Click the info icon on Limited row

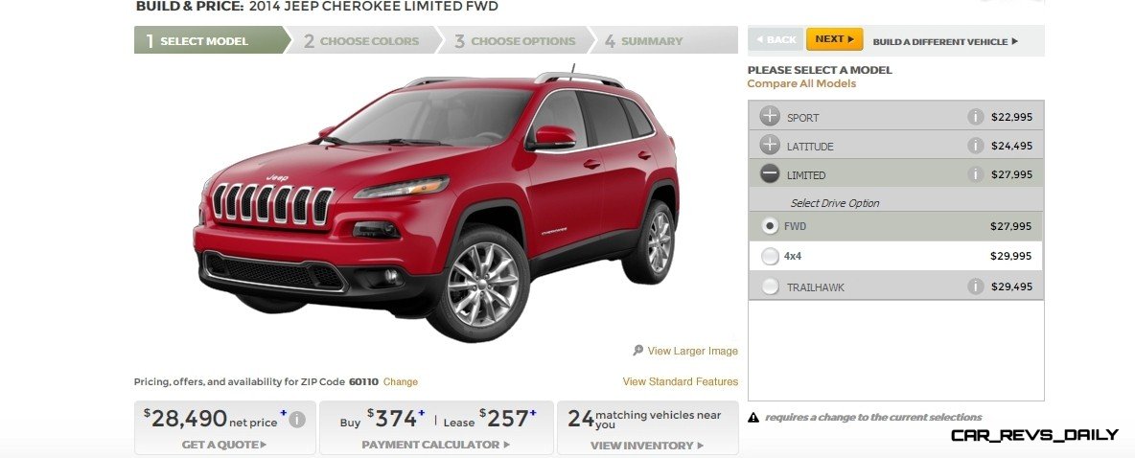(976, 174)
